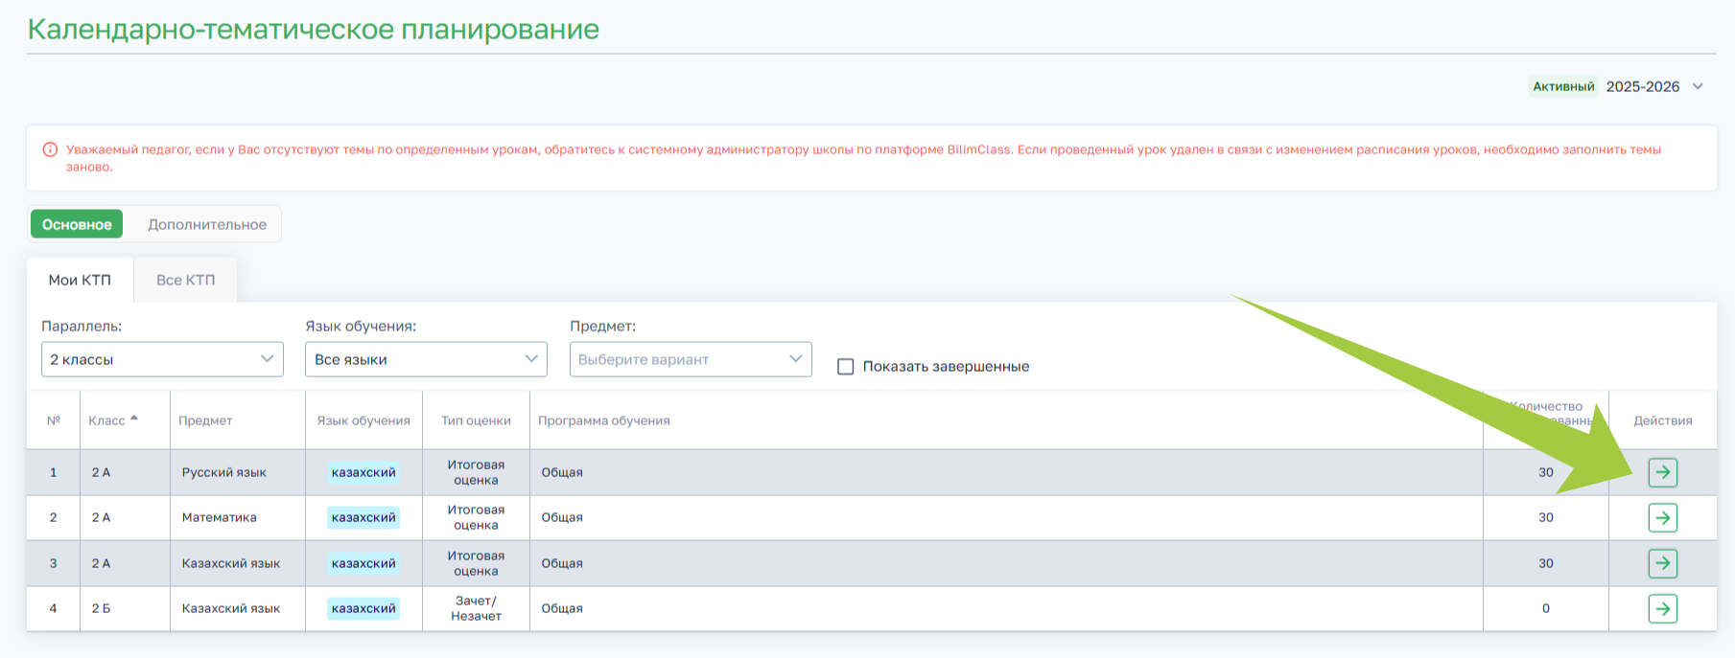This screenshot has width=1735, height=658.
Task: Enable the Показать завершенные checkbox
Action: click(x=845, y=367)
